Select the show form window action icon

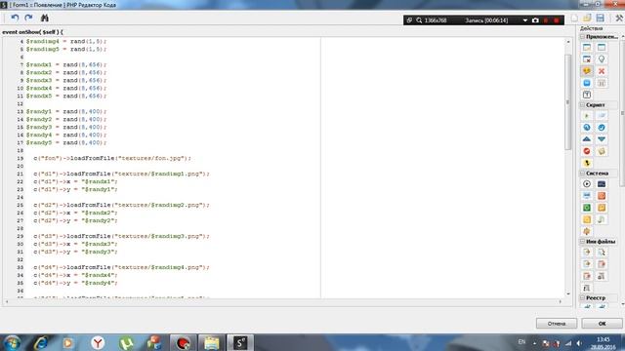[587, 48]
